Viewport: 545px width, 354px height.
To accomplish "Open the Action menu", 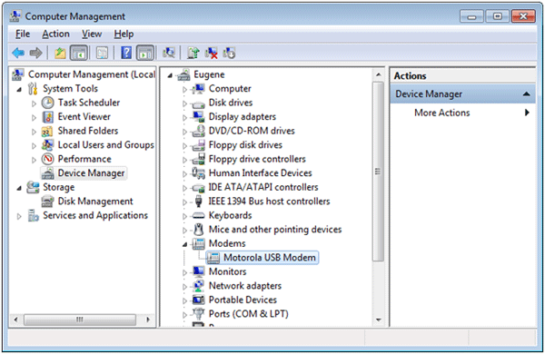I will pyautogui.click(x=55, y=34).
